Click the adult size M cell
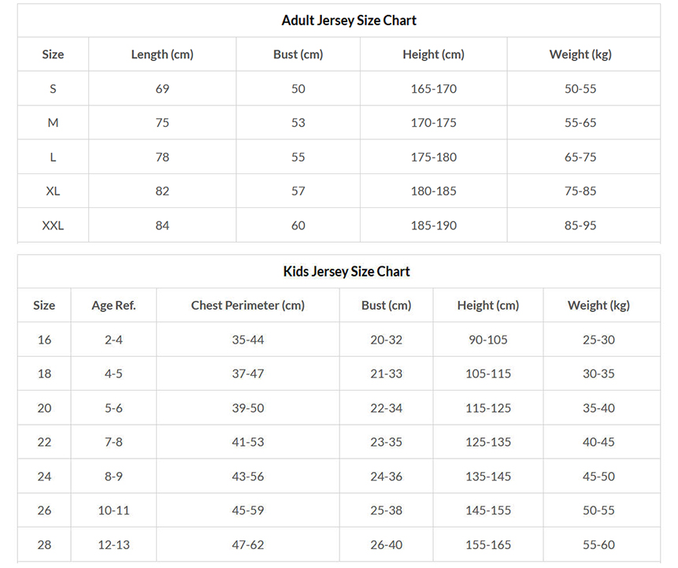 [53, 123]
